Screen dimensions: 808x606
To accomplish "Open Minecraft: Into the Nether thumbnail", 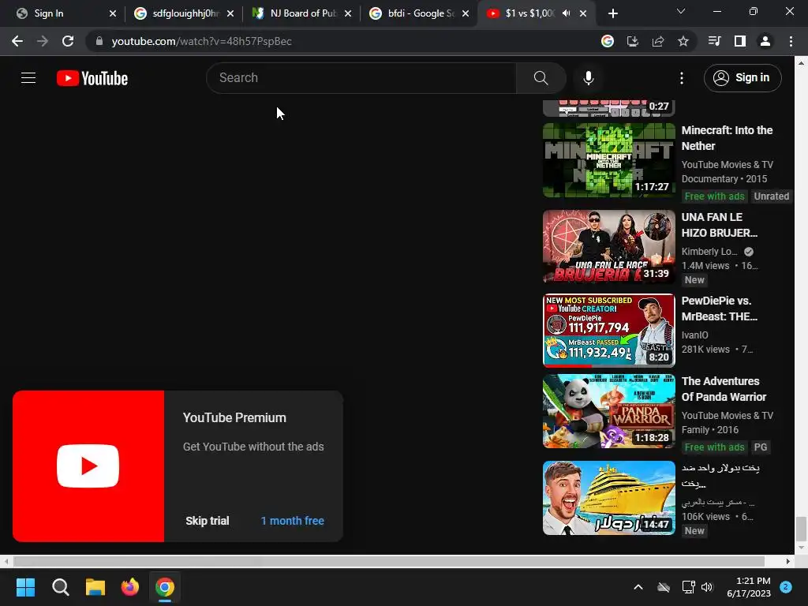I will (x=608, y=159).
